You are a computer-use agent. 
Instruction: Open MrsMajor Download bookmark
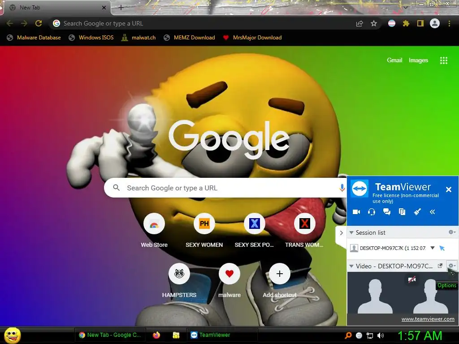[x=252, y=38]
